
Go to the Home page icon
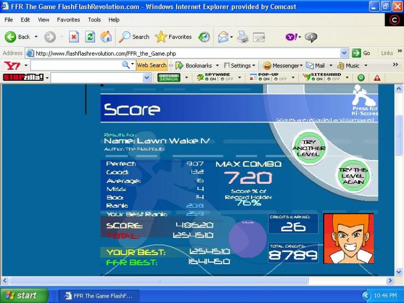pos(106,37)
